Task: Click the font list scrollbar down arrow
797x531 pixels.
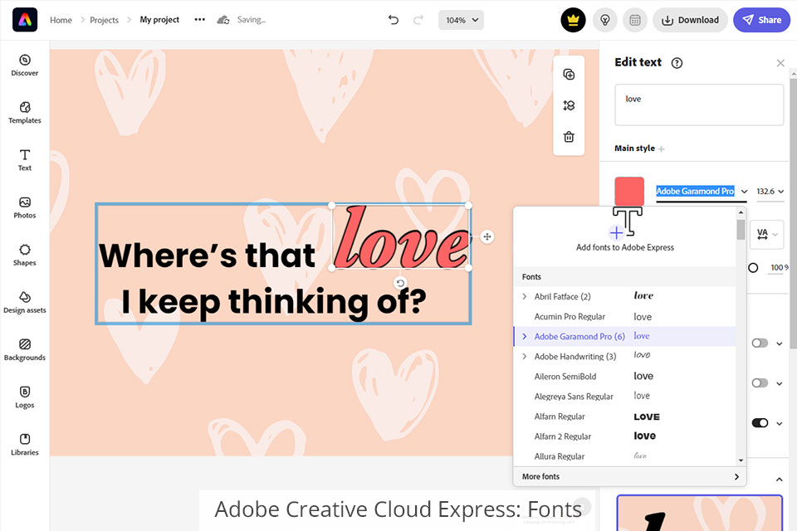Action: (x=741, y=460)
